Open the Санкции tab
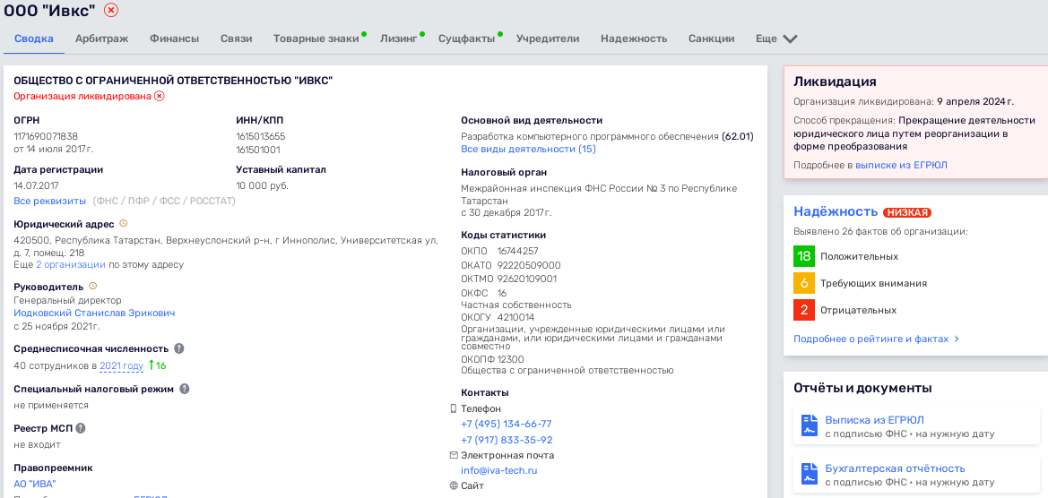Viewport: 1048px width, 498px height. (x=711, y=39)
